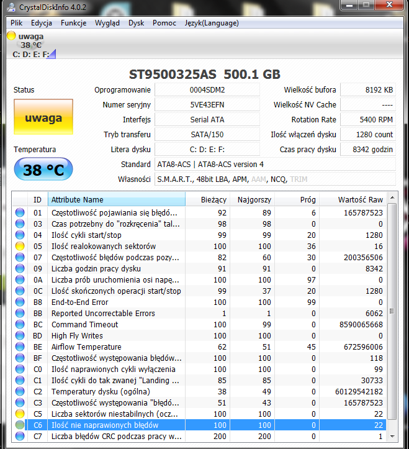Click the yellow warning icon for attribute C5
Image resolution: width=409 pixels, height=449 pixels.
(x=20, y=414)
